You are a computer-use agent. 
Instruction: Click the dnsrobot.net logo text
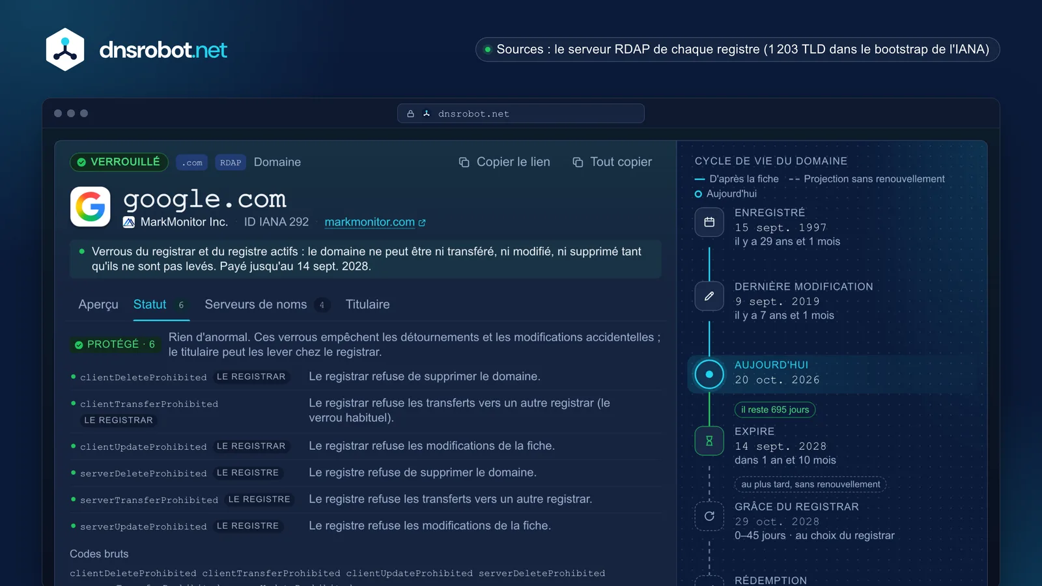163,50
